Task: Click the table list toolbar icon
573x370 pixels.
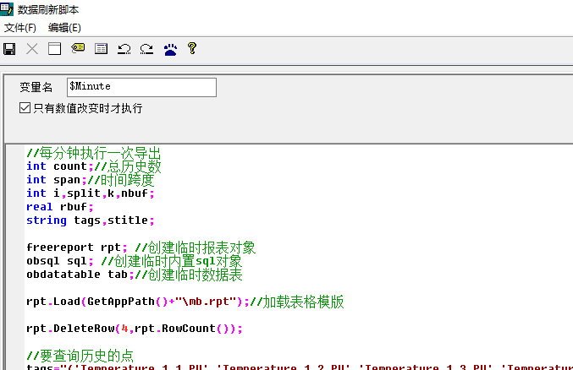Action: click(101, 48)
